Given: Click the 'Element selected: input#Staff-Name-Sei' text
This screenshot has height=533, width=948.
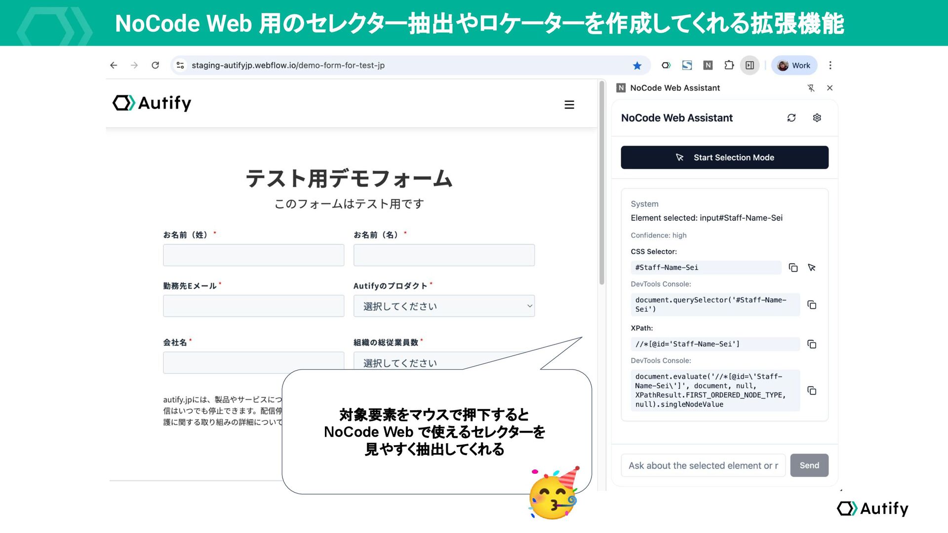Looking at the screenshot, I should click(x=707, y=218).
